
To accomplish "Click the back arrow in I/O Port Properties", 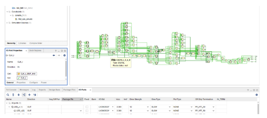I will click(54, 55).
